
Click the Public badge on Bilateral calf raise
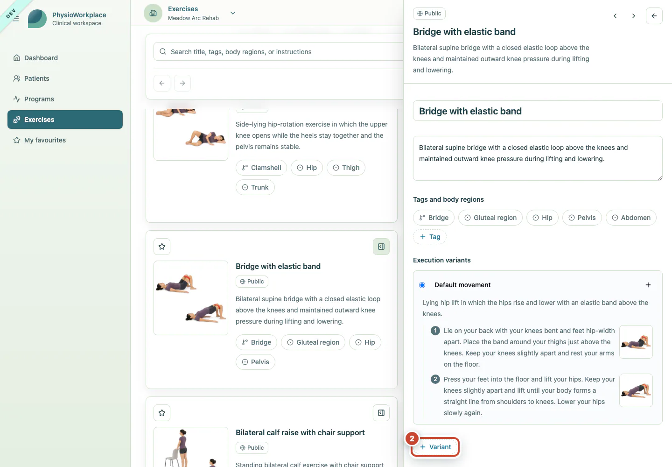pos(252,448)
